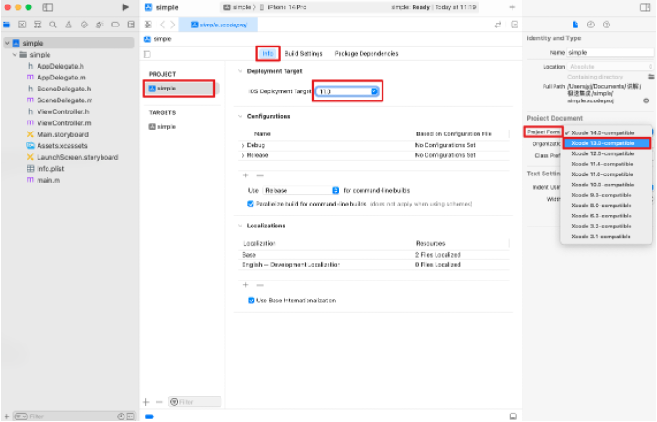Open the Report navigator
The height and width of the screenshot is (422, 657).
(x=131, y=25)
